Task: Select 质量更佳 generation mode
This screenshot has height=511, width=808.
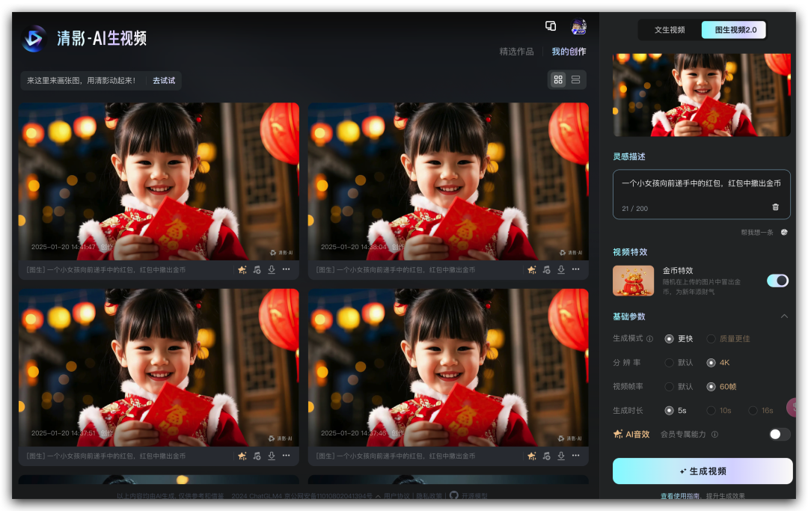Action: pyautogui.click(x=711, y=339)
